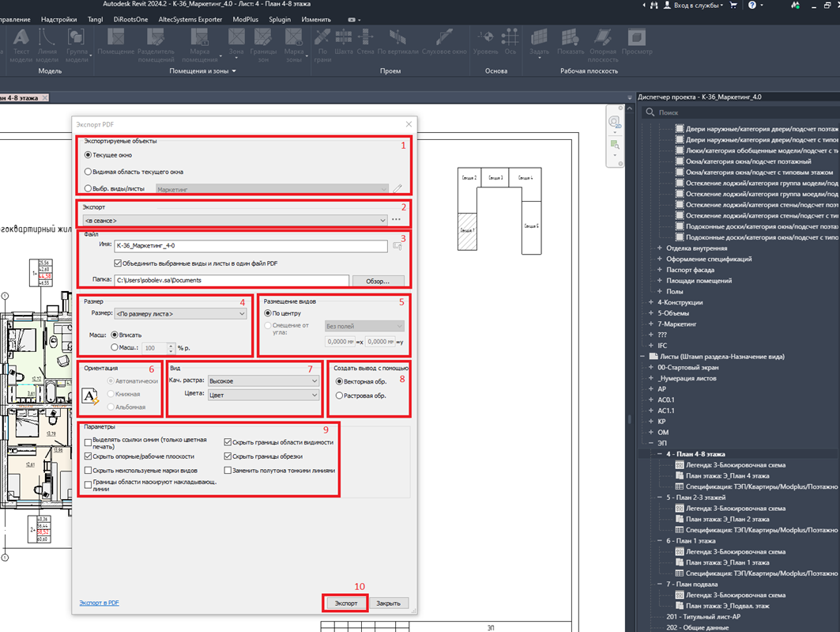Open the paper Size dropdown
The image size is (840, 632).
(x=180, y=314)
